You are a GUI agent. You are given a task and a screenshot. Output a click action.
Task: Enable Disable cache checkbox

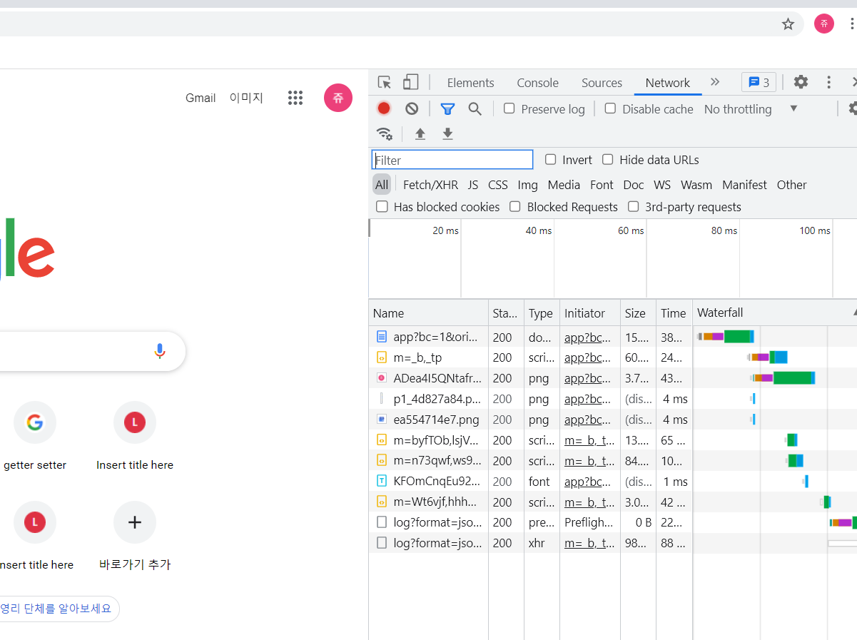[x=610, y=108]
